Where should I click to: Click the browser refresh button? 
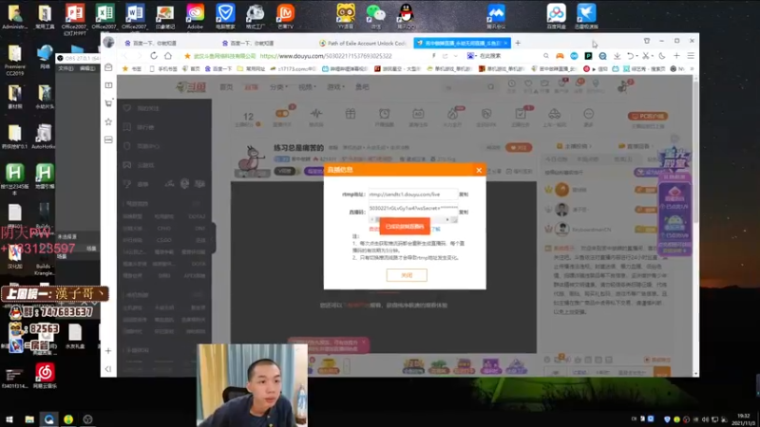pos(154,56)
